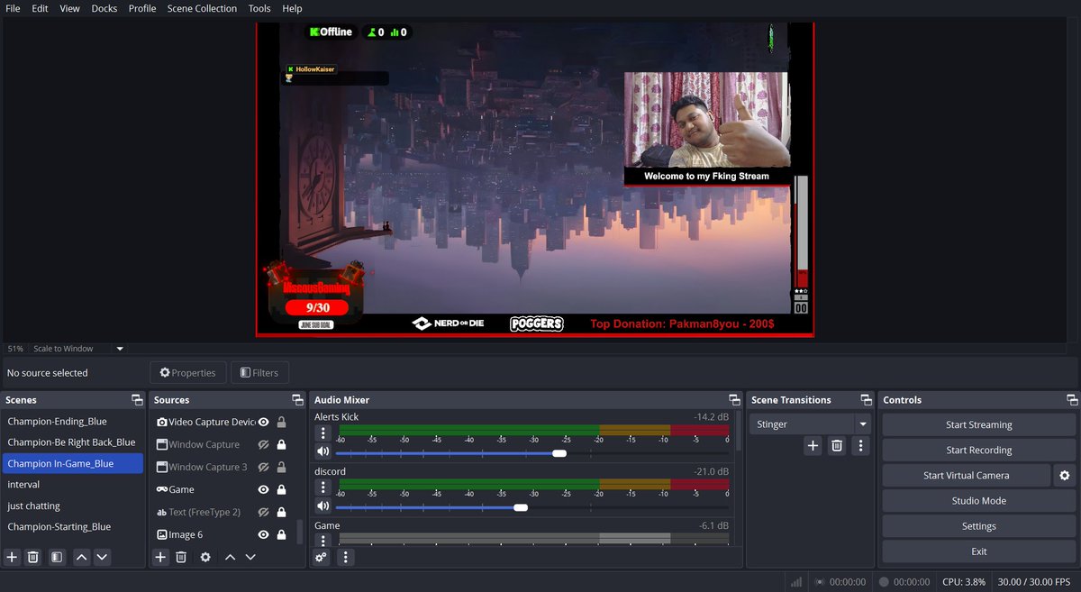Toggle lock on Video Capture Device source
The width and height of the screenshot is (1081, 592).
tap(282, 422)
